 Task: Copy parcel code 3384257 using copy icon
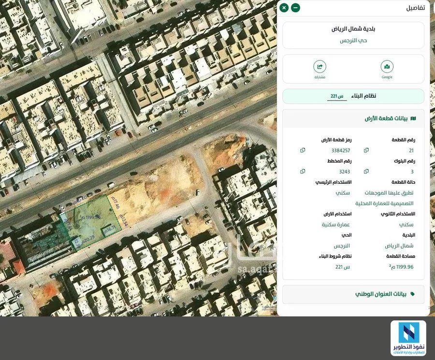[302, 150]
